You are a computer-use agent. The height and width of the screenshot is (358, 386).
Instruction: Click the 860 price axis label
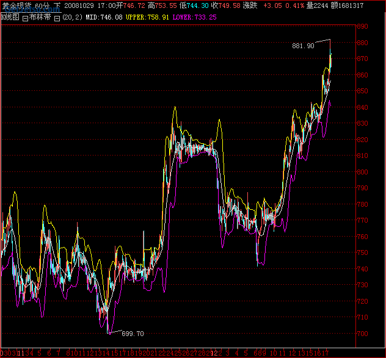tap(363, 75)
